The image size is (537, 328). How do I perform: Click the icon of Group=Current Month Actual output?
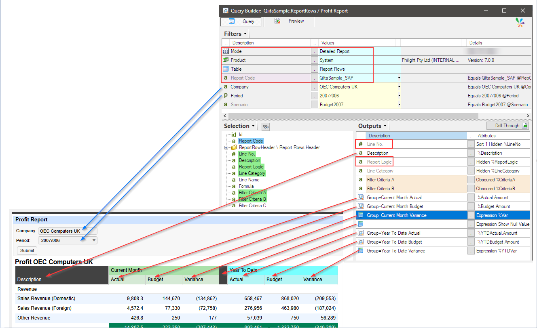click(x=361, y=198)
